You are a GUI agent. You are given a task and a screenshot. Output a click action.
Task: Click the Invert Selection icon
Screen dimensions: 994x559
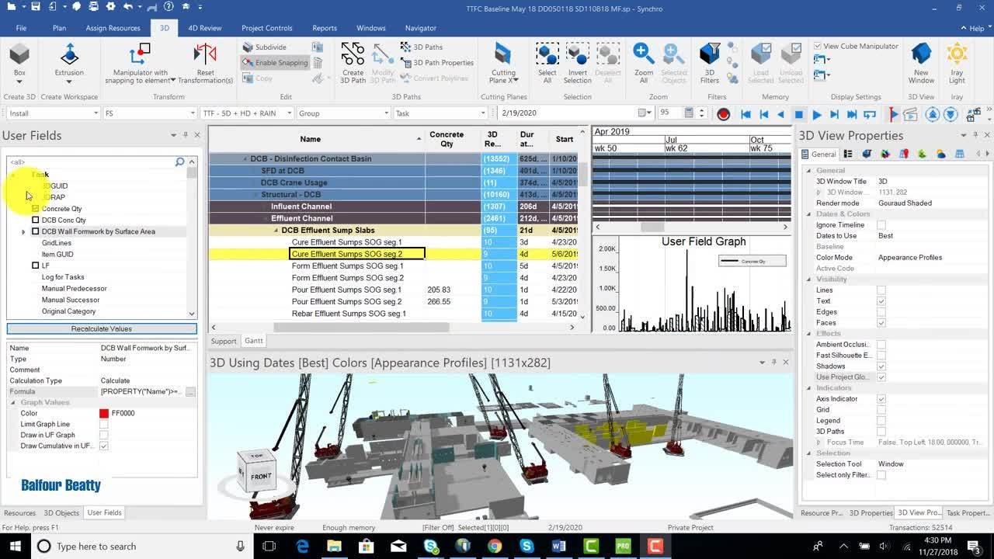click(x=577, y=55)
